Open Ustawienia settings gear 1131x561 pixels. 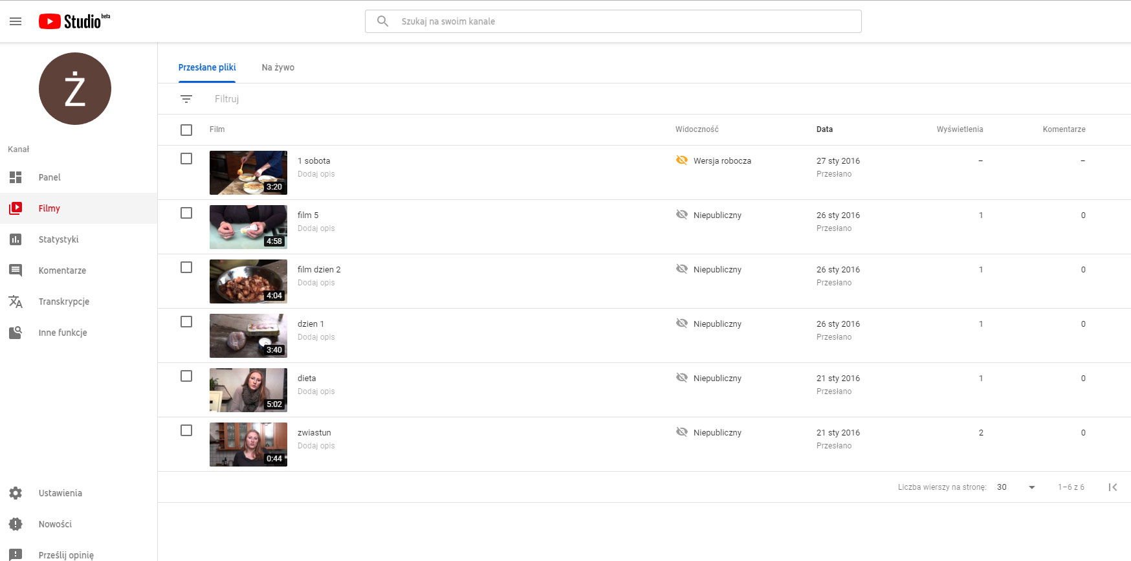pyautogui.click(x=16, y=493)
